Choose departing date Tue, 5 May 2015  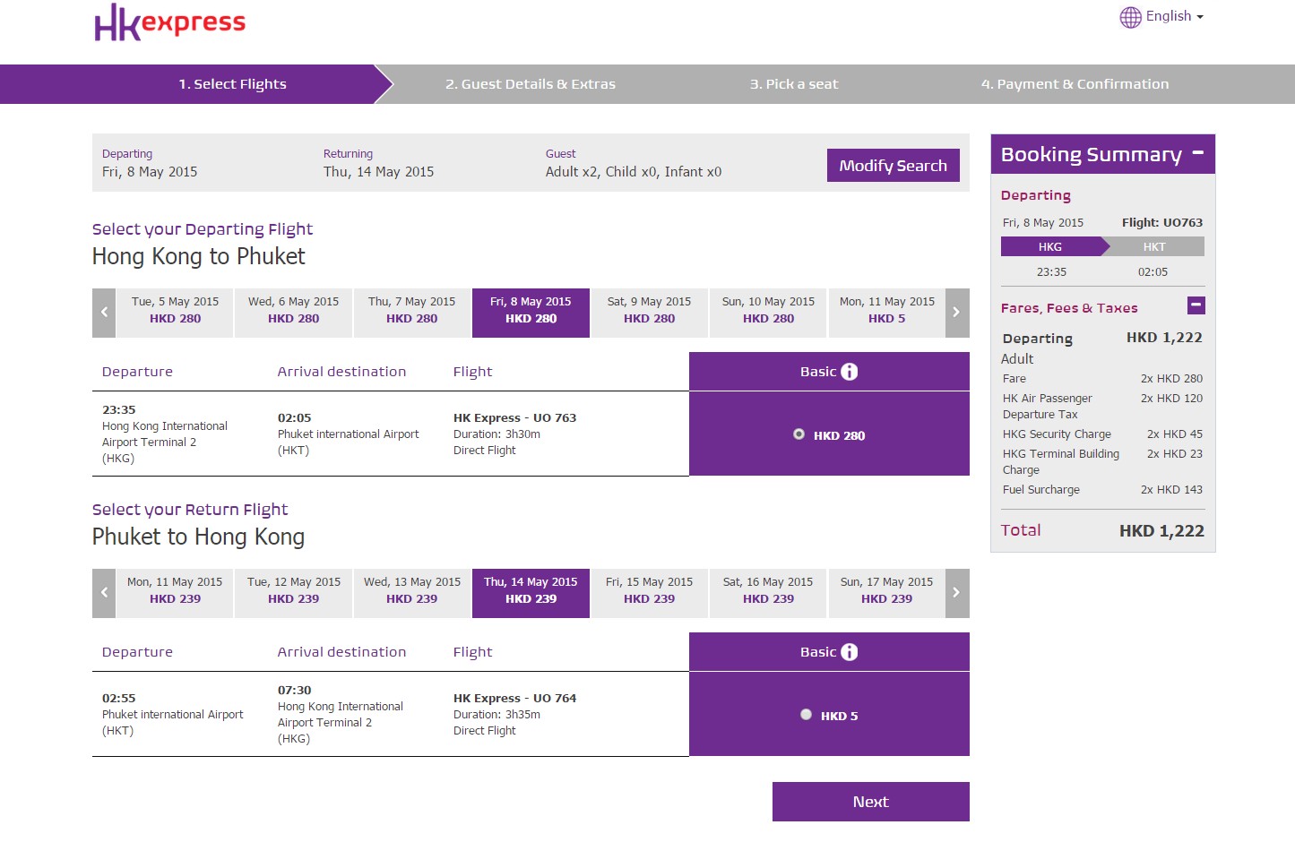[x=175, y=313]
